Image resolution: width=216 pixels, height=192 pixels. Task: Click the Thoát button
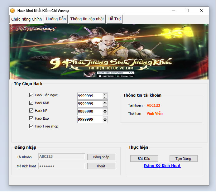(101, 166)
